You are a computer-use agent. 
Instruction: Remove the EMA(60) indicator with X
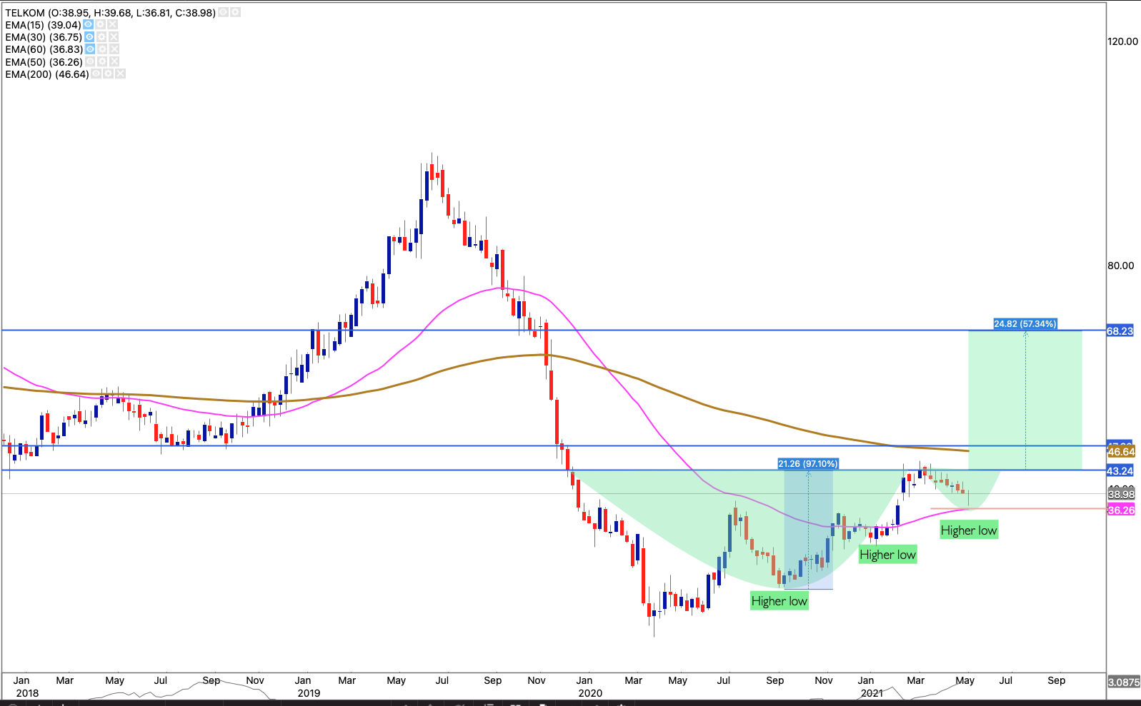pos(114,49)
